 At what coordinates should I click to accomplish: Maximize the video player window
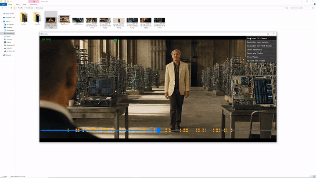coord(268,34)
